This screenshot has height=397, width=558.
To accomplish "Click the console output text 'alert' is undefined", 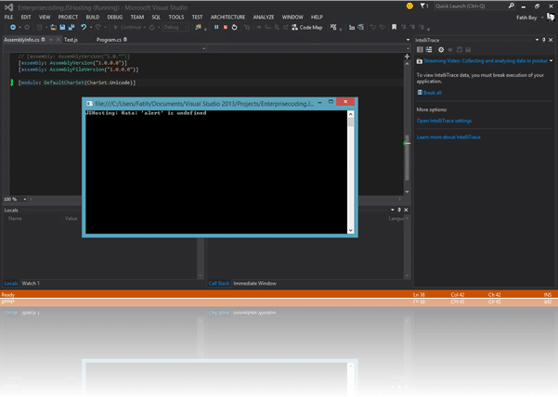I will click(175, 113).
